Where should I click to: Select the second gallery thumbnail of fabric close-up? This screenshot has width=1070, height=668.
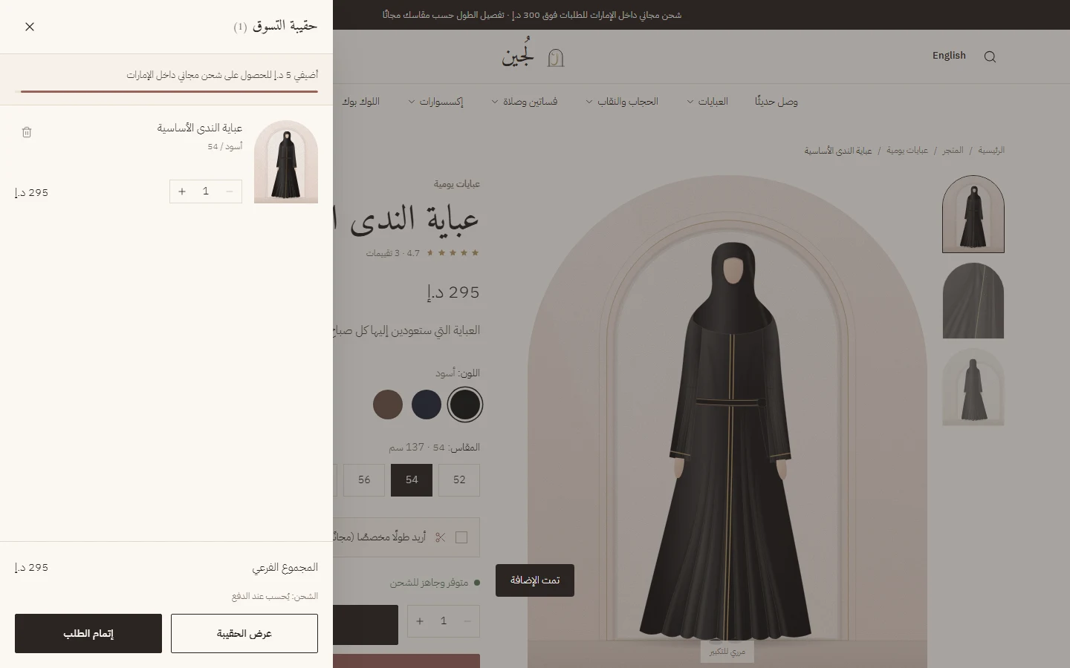973,301
